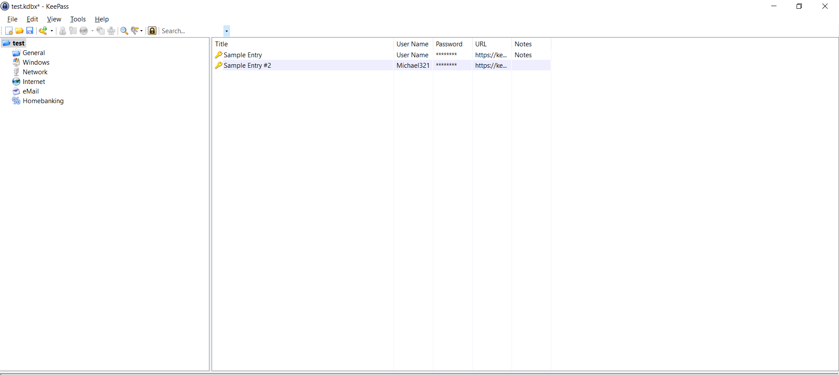Select the Sample Entry row

pos(381,55)
